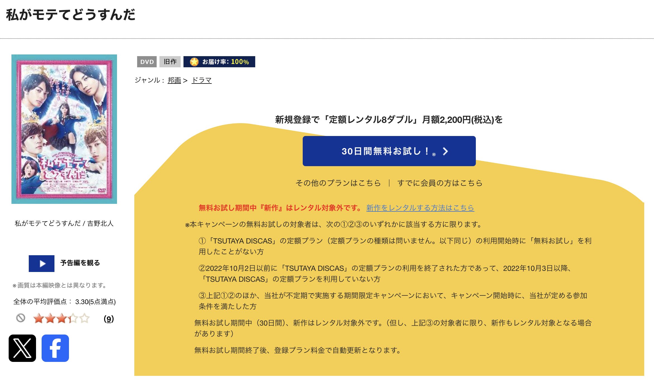This screenshot has height=382, width=654.
Task: Open すでに会員の方はこちら link
Action: pos(440,183)
